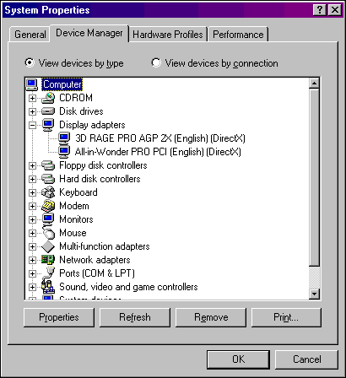Expand the Ports (COM & LPT) node
The height and width of the screenshot is (378, 346).
[x=32, y=273]
